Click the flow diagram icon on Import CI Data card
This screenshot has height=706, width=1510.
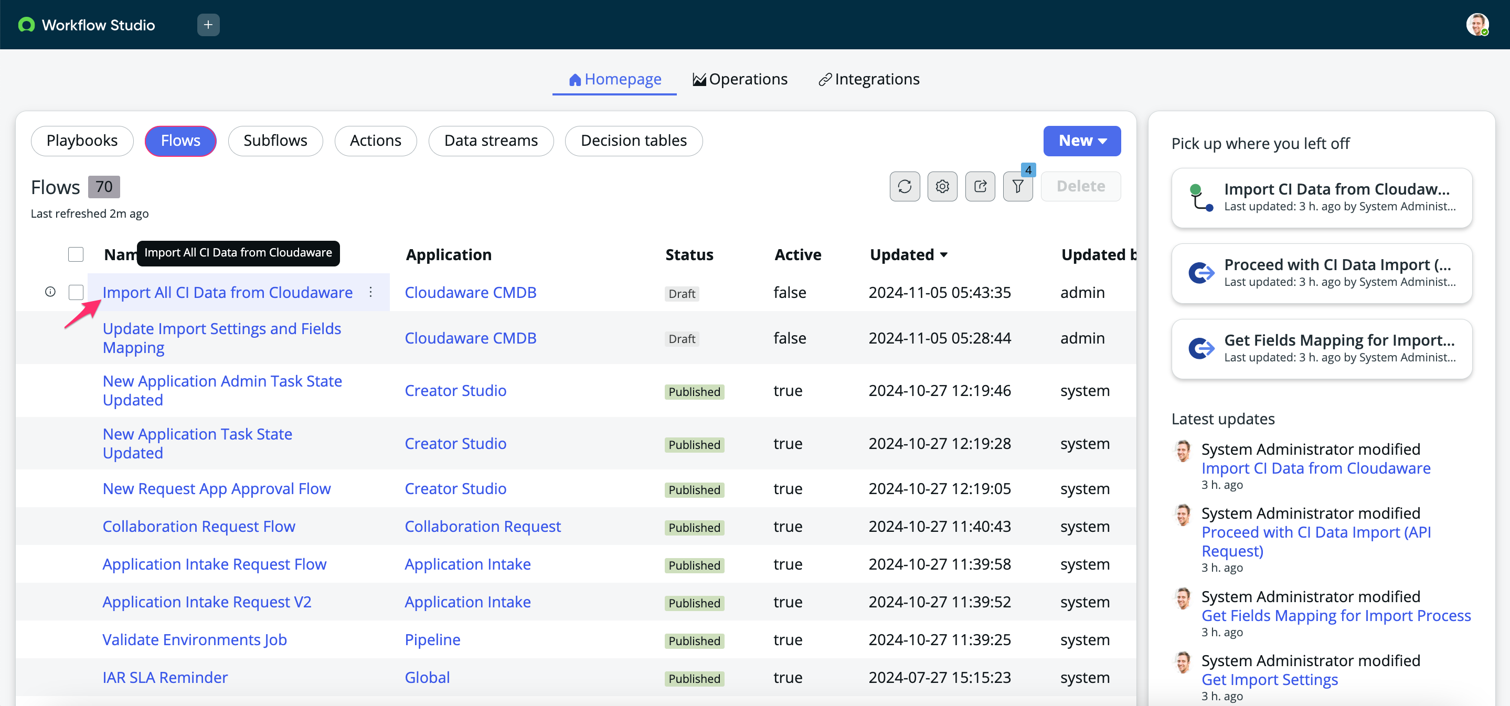(x=1201, y=199)
